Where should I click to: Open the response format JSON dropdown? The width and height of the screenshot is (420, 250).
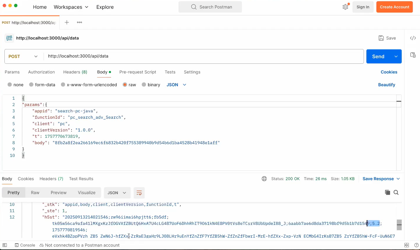click(117, 193)
